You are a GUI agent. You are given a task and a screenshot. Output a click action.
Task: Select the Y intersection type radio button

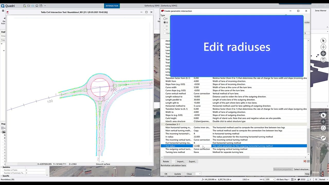point(165,30)
